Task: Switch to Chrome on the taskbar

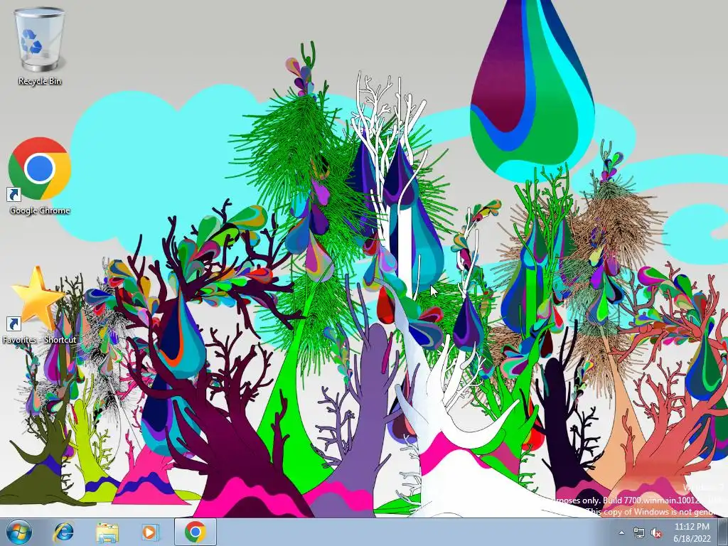Action: click(196, 532)
